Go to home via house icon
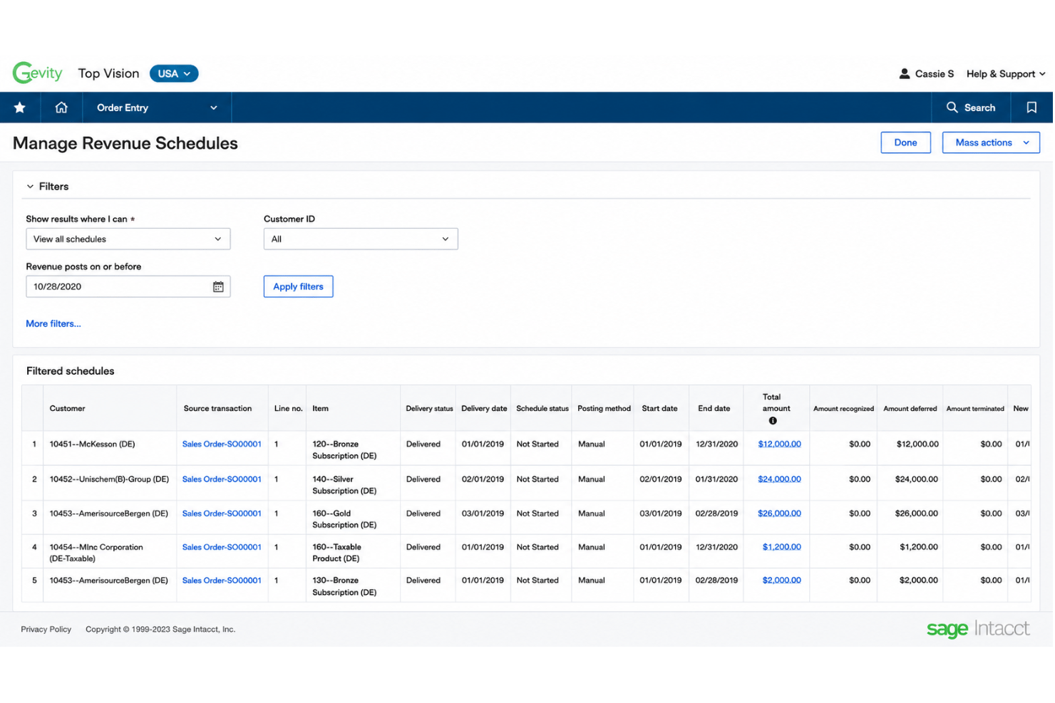The width and height of the screenshot is (1055, 703). [61, 108]
